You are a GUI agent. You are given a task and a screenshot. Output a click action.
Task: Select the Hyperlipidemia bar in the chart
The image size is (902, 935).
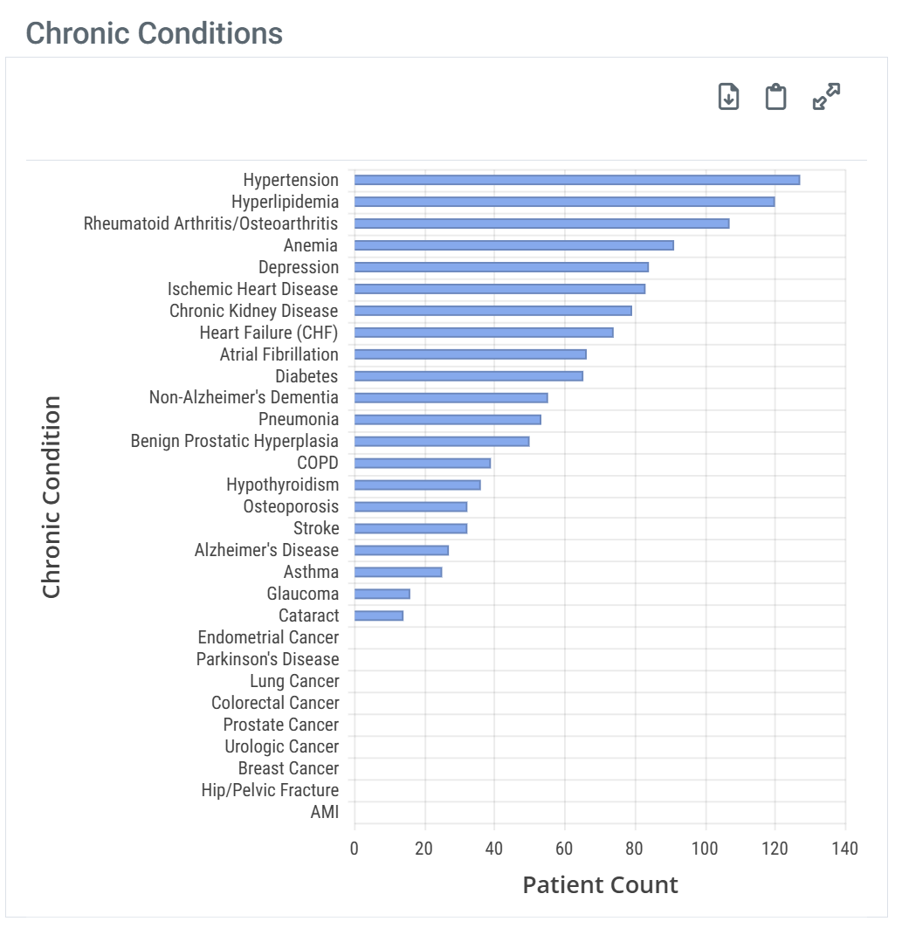[564, 202]
